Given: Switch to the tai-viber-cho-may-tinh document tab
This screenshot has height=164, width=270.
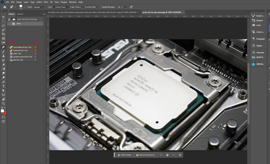Looking at the screenshot, I should [93, 12].
